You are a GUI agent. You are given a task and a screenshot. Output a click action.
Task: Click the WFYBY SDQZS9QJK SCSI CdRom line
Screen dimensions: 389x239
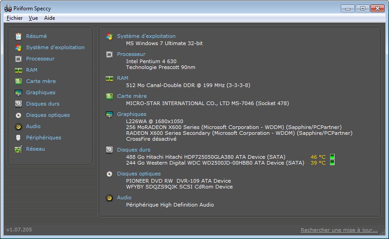point(179,187)
